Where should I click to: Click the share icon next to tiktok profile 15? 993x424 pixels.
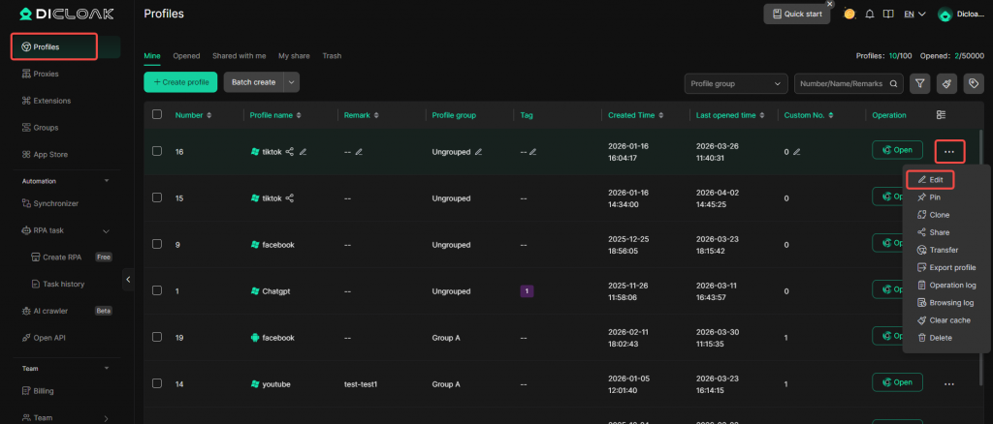(x=289, y=198)
